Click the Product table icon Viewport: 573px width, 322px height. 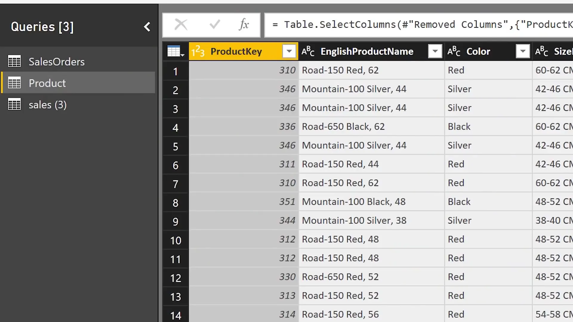pyautogui.click(x=14, y=83)
